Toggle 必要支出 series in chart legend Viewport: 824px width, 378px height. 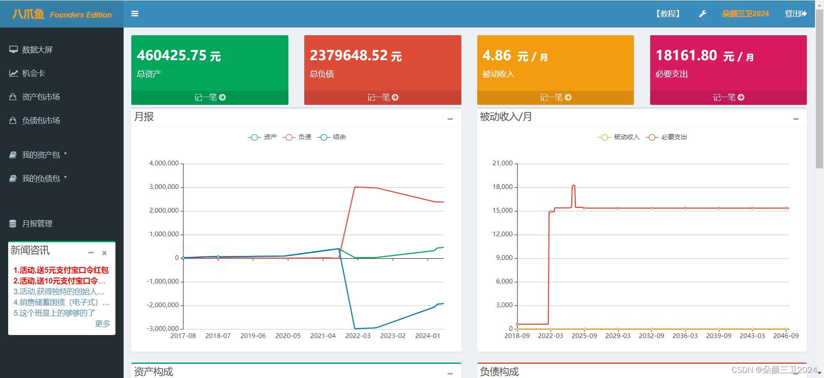click(x=666, y=137)
